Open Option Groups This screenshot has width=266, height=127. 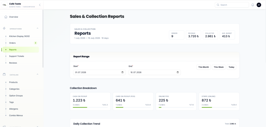pos(16,96)
